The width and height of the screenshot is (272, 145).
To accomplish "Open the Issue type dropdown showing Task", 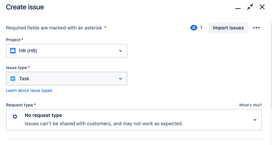I will coord(66,79).
